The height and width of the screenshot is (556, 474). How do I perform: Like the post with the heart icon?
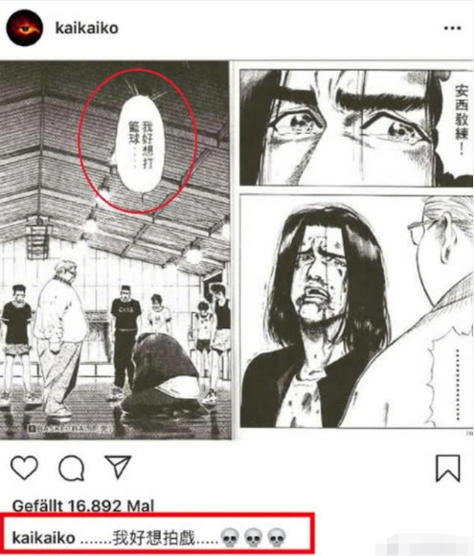24,467
